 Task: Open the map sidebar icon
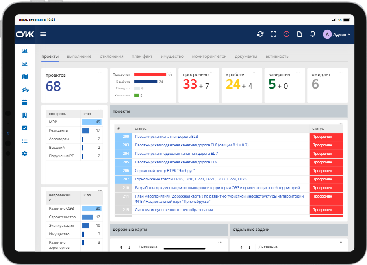(x=25, y=77)
